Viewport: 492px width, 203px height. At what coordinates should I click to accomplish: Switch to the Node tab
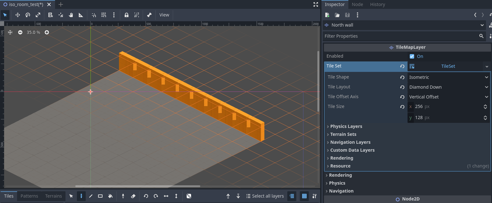[x=357, y=4]
